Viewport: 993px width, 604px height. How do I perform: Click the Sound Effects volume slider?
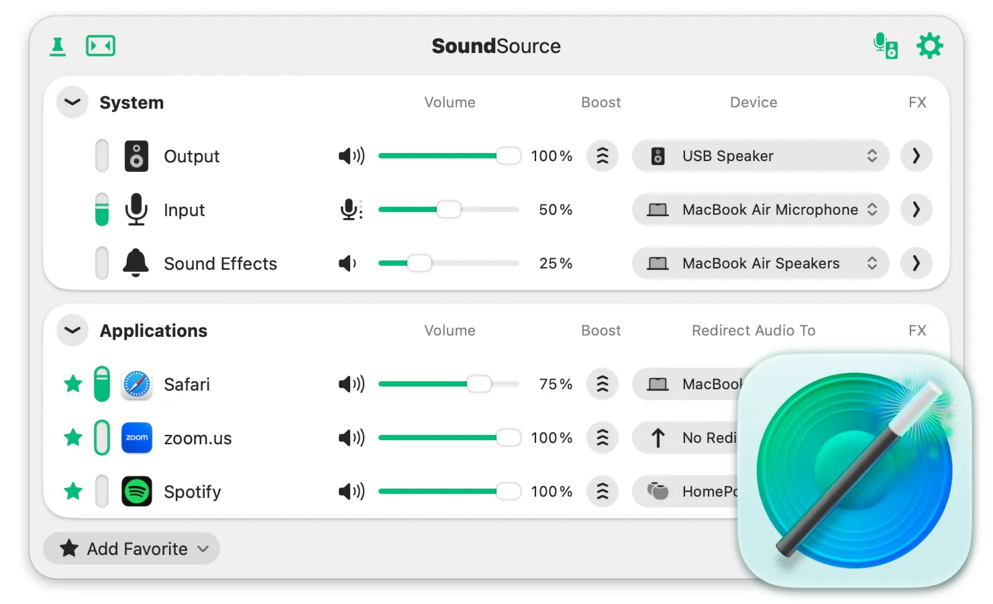click(x=449, y=264)
